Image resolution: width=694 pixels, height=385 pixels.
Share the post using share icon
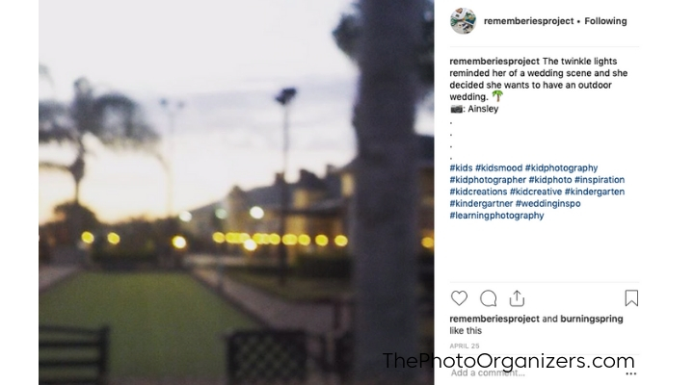click(517, 298)
